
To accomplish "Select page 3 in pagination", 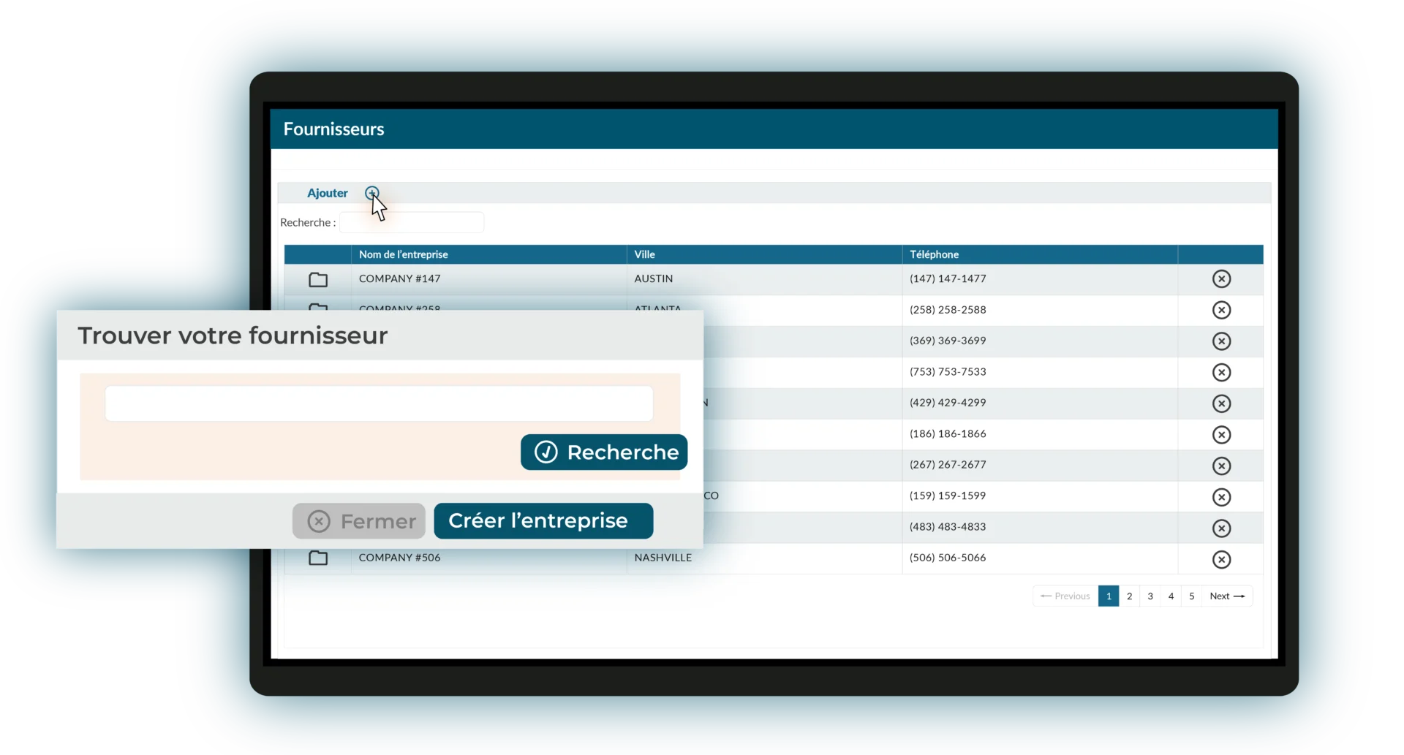I will tap(1150, 596).
